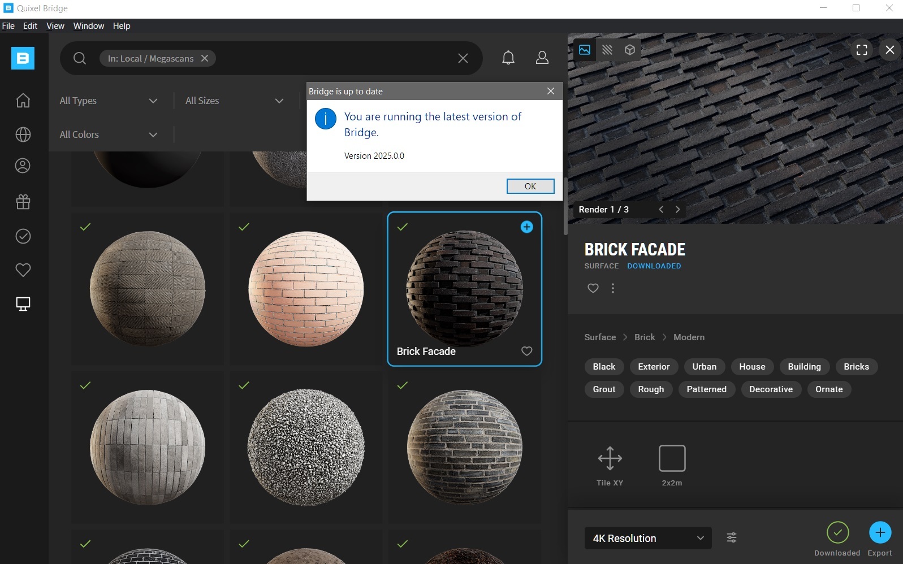This screenshot has width=903, height=564.
Task: Open the Help menu
Action: pyautogui.click(x=121, y=26)
